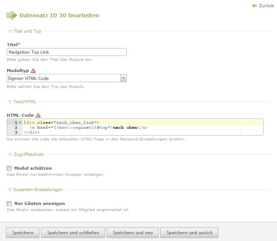The width and height of the screenshot is (277, 241).
Task: Click the warning icon next to HTML-Code
Action: (38, 115)
